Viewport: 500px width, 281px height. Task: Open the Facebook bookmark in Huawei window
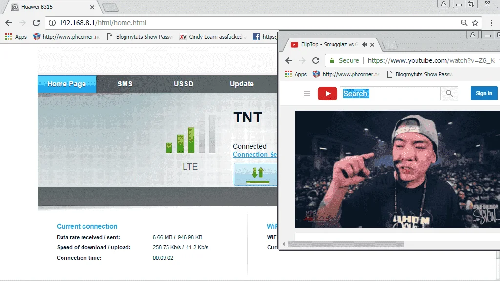[x=265, y=37]
